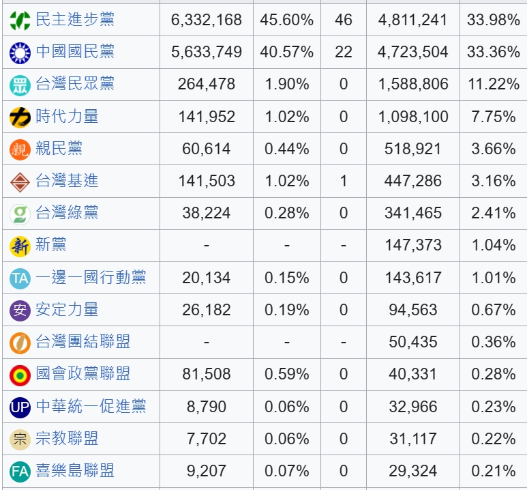Visit the 宗教聯盟 link
The image size is (527, 490).
click(x=67, y=439)
